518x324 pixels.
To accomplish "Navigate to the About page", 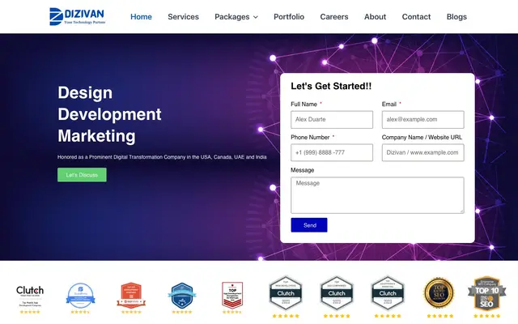I will [x=375, y=17].
